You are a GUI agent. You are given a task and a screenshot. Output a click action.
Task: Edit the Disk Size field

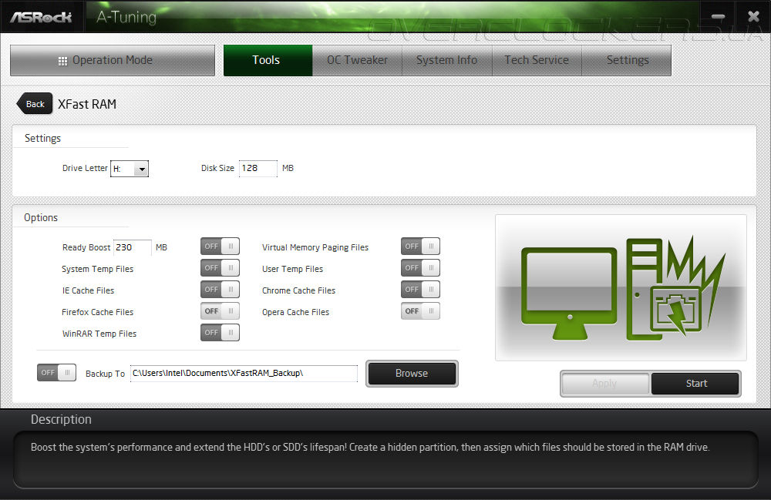[x=258, y=169]
